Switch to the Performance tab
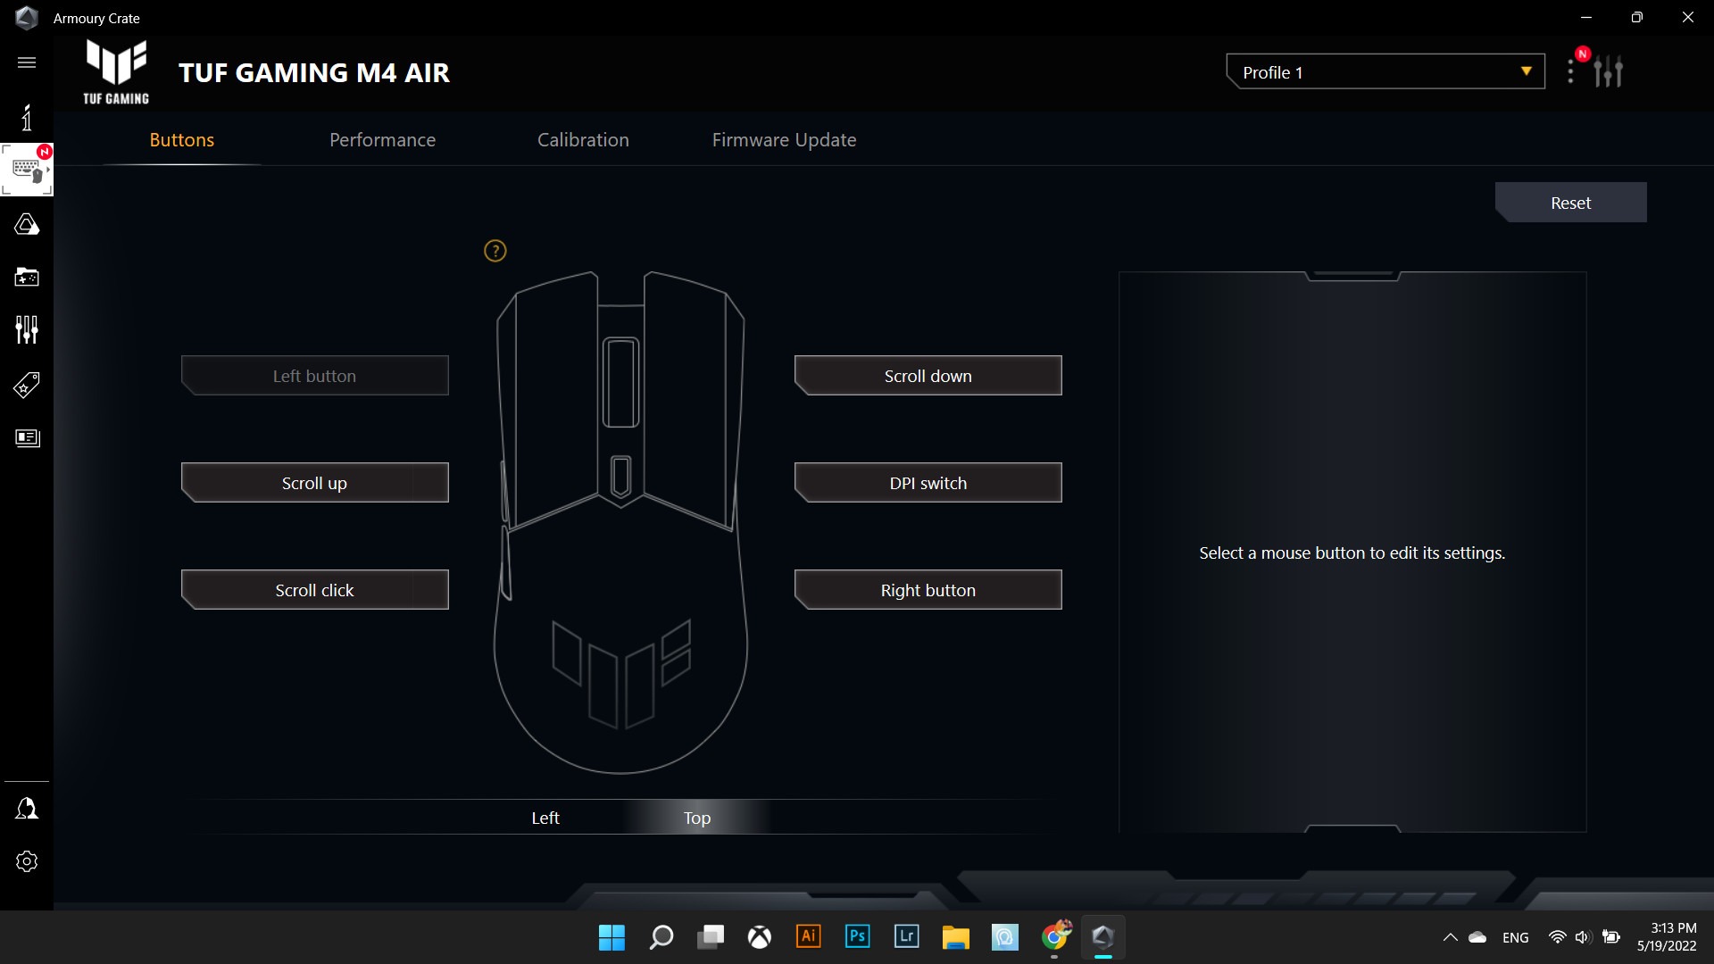 [383, 140]
